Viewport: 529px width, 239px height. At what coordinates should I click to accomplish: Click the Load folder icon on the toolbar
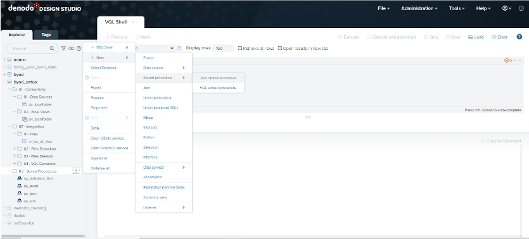[470, 37]
